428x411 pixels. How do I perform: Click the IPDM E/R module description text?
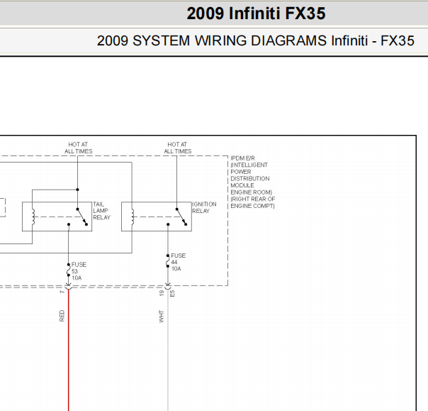pos(252,182)
